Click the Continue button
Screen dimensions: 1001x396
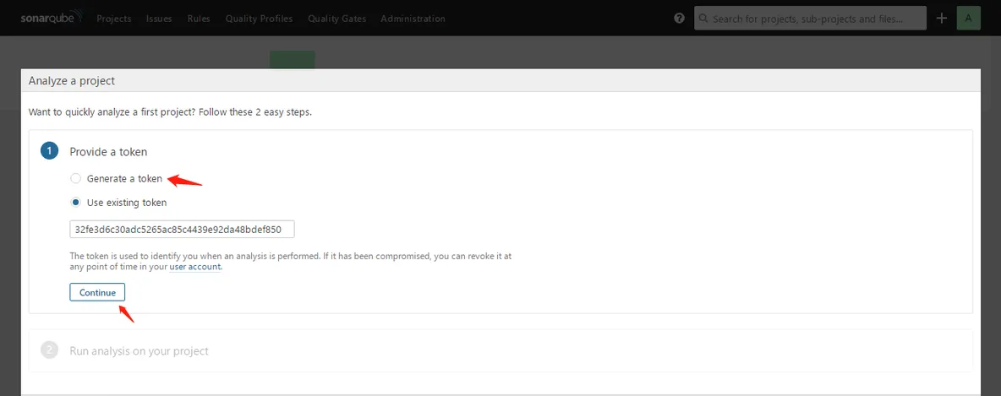98,293
